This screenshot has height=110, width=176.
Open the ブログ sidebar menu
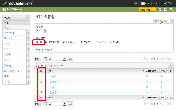pyautogui.click(x=15, y=18)
